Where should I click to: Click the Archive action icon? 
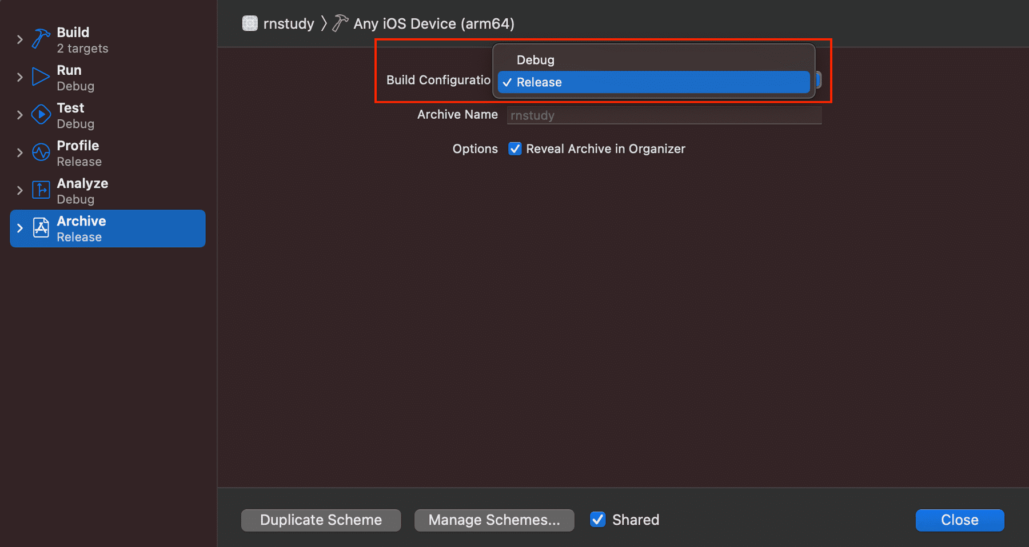[41, 228]
